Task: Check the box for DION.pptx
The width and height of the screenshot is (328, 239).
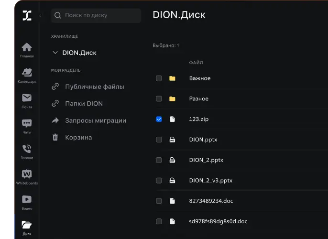Action: [159, 140]
